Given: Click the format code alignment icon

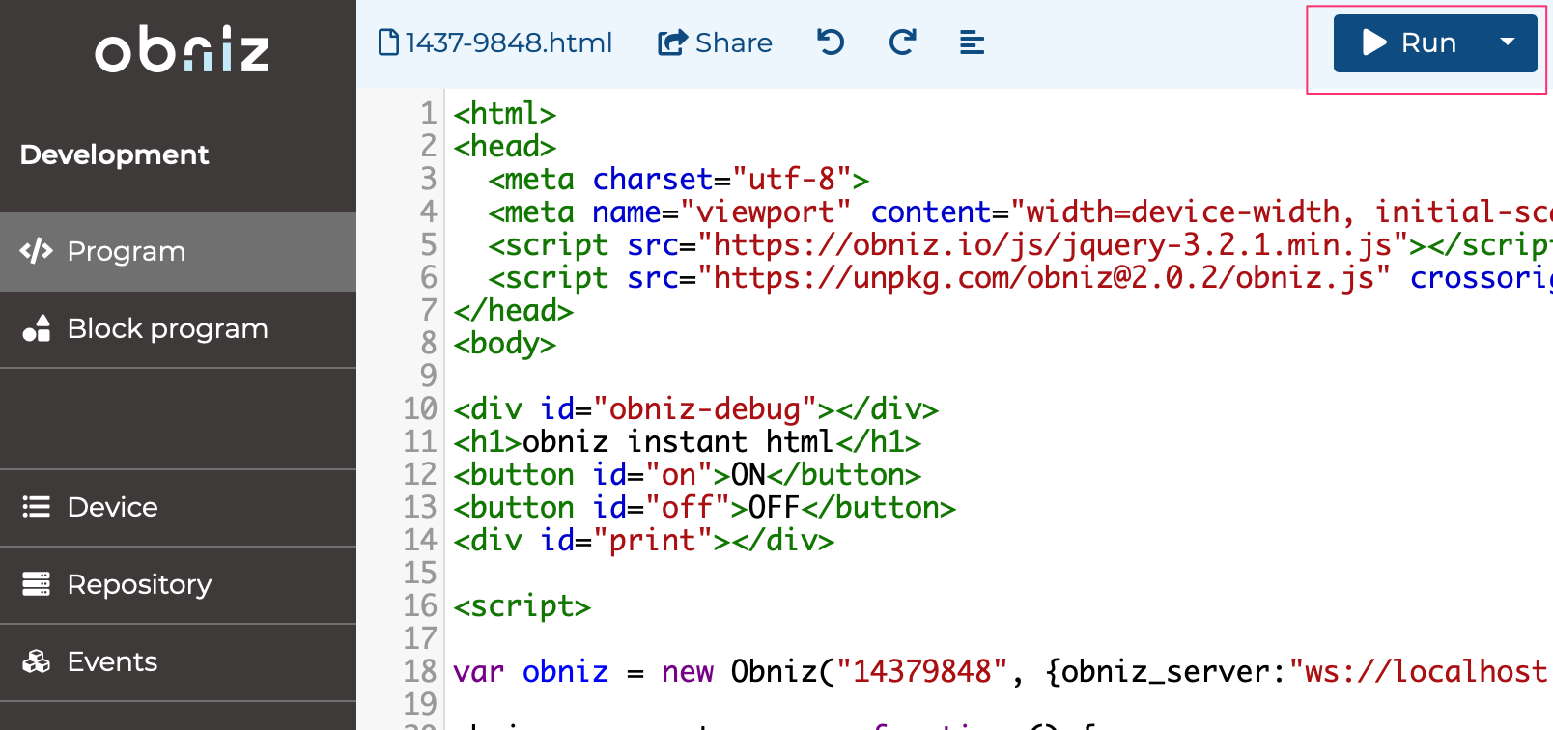Looking at the screenshot, I should (x=972, y=42).
